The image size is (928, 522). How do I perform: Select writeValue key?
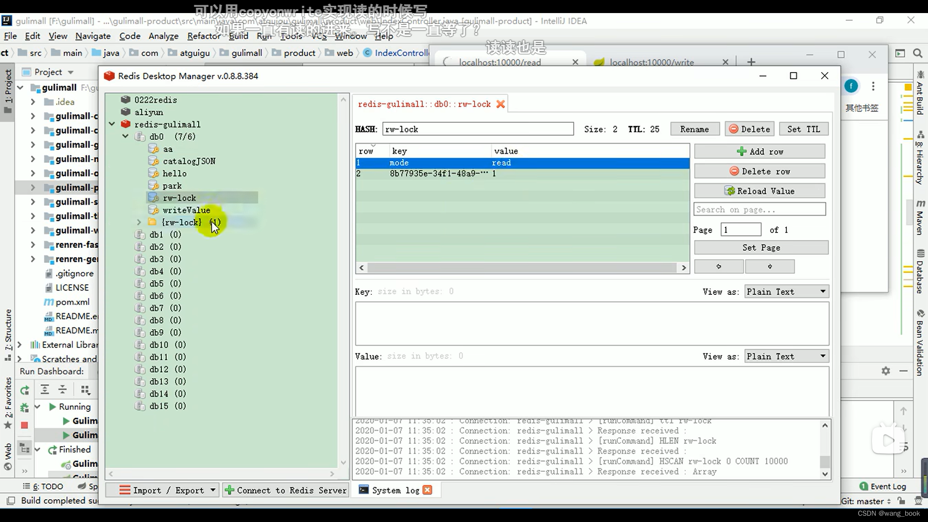(x=186, y=210)
